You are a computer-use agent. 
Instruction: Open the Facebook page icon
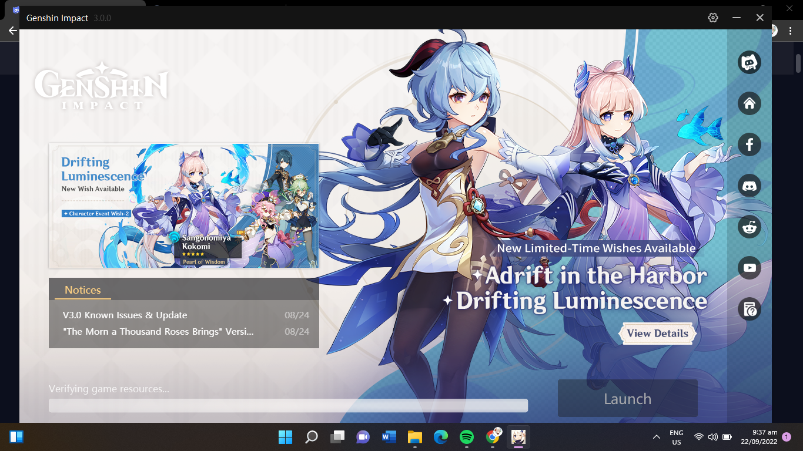[x=750, y=144]
